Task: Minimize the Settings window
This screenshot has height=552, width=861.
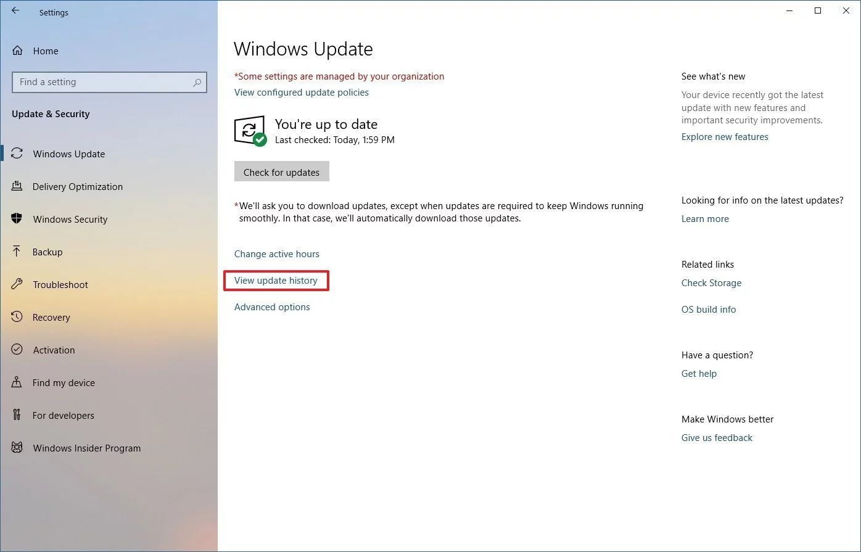Action: pos(789,10)
